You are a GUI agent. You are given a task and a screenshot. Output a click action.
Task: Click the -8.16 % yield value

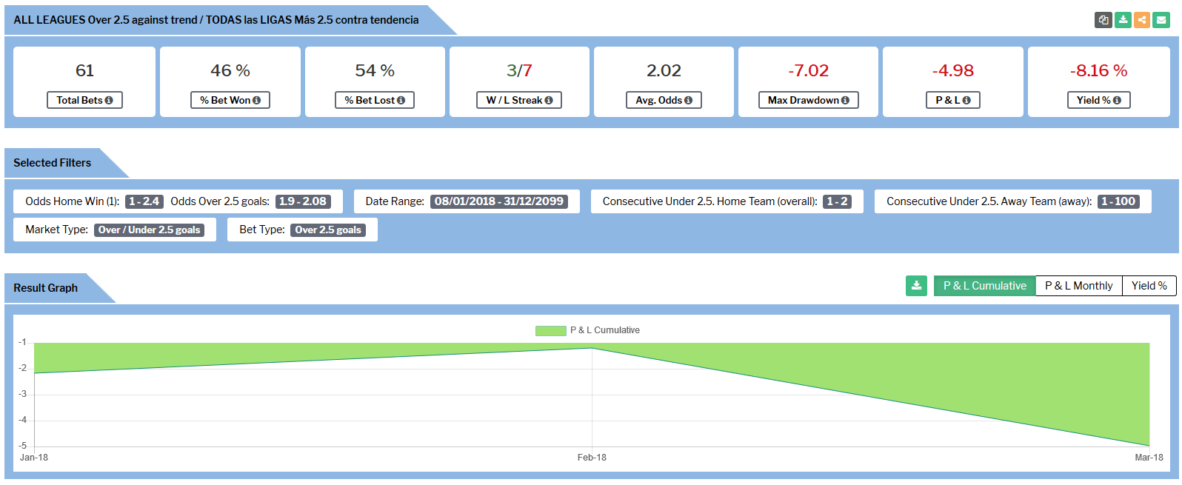pos(1098,71)
